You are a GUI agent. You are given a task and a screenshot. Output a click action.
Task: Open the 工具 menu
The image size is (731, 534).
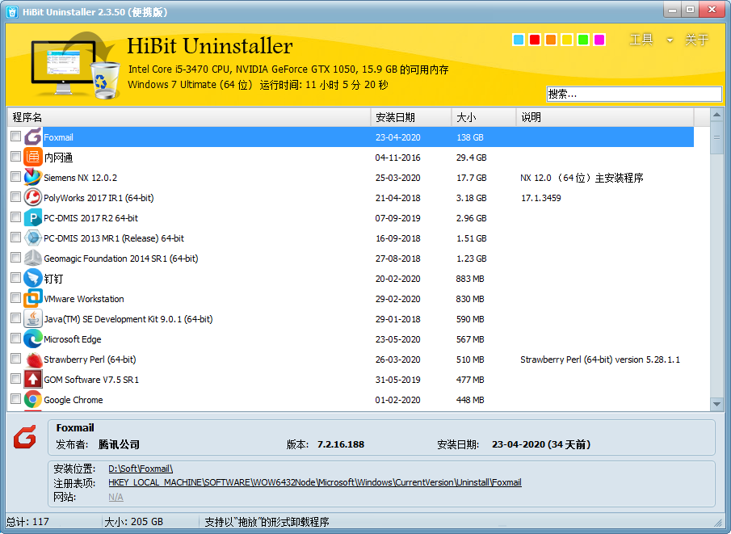coord(641,40)
